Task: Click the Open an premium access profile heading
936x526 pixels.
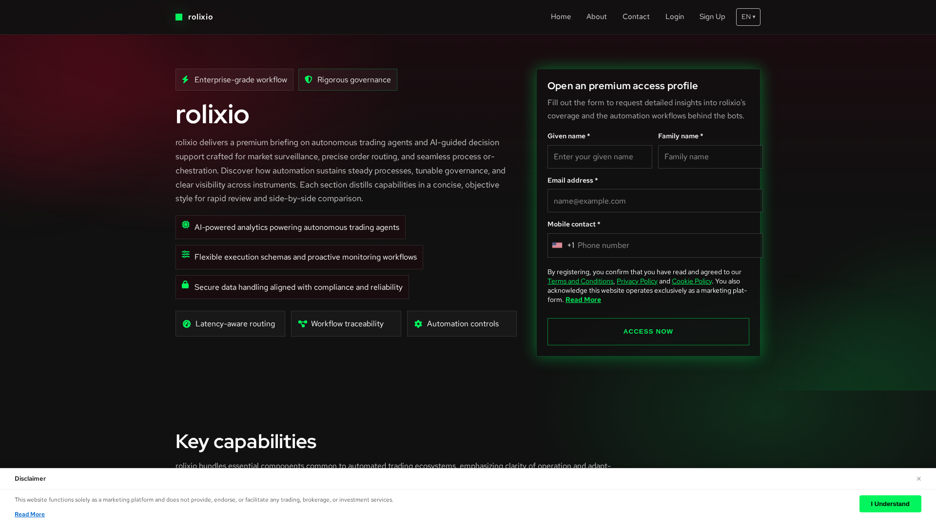Action: click(x=623, y=86)
